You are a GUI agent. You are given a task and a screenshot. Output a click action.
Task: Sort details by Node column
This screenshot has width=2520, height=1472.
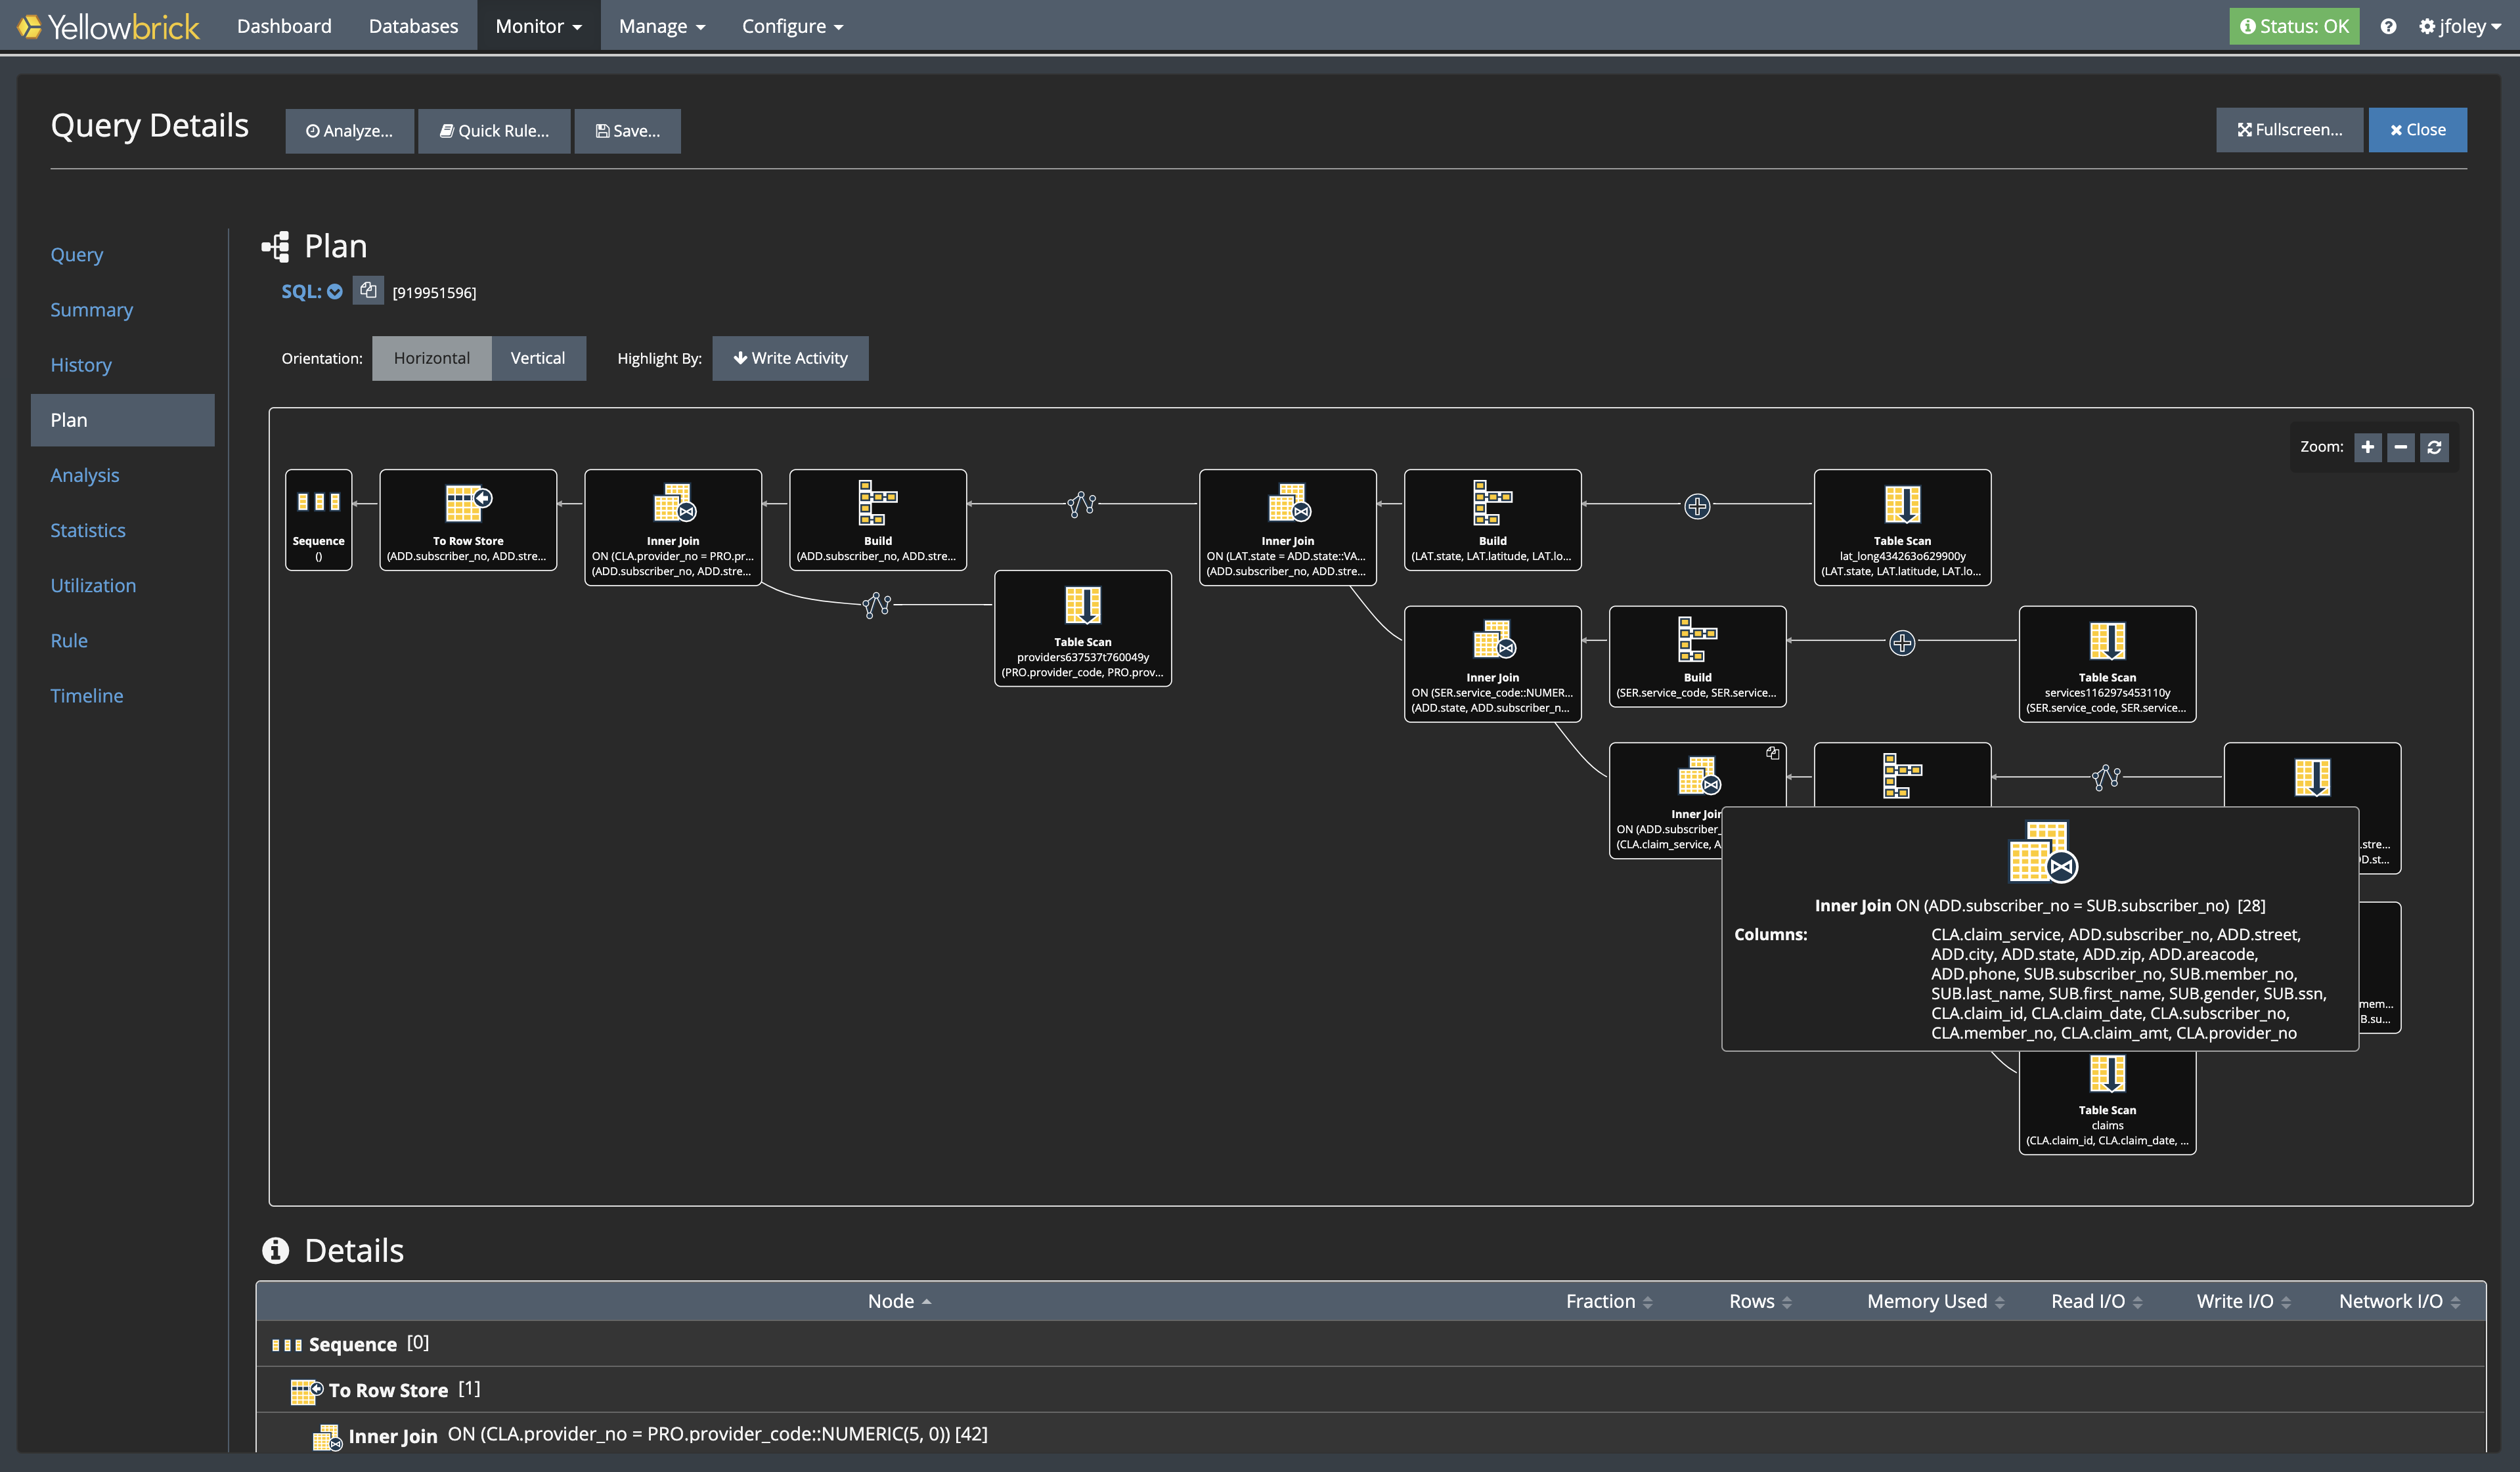coord(899,1301)
